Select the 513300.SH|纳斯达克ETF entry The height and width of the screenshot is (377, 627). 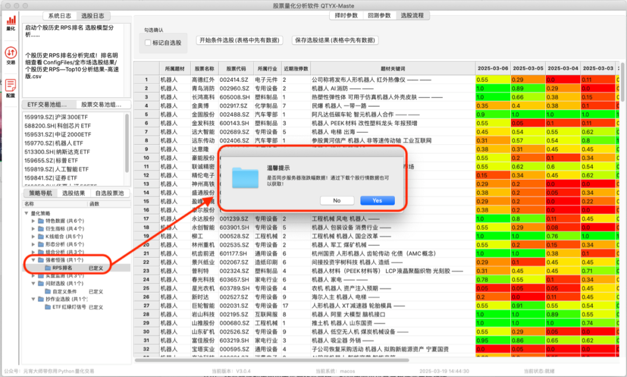pyautogui.click(x=57, y=152)
